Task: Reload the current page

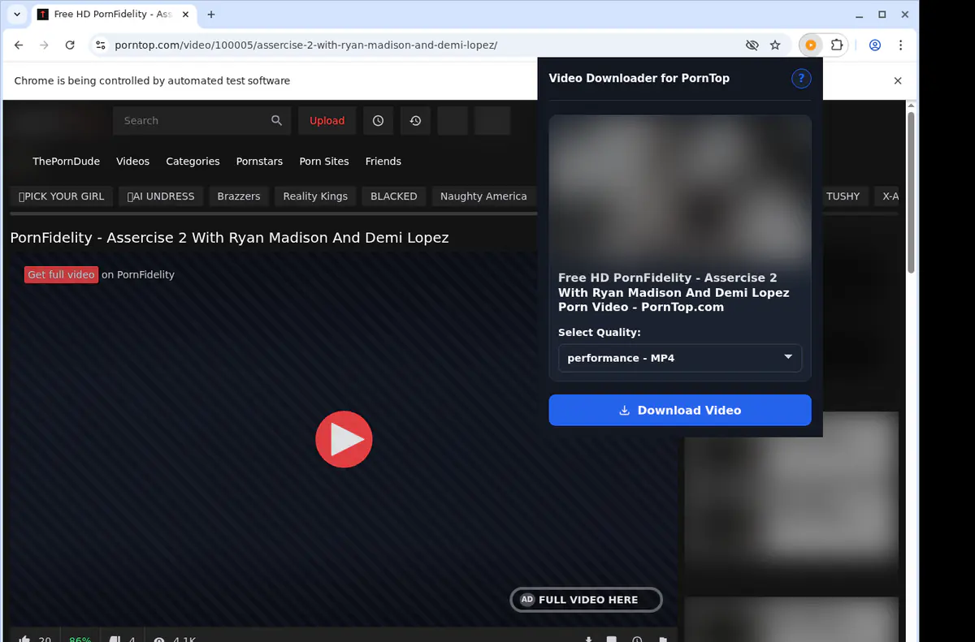Action: click(x=70, y=45)
